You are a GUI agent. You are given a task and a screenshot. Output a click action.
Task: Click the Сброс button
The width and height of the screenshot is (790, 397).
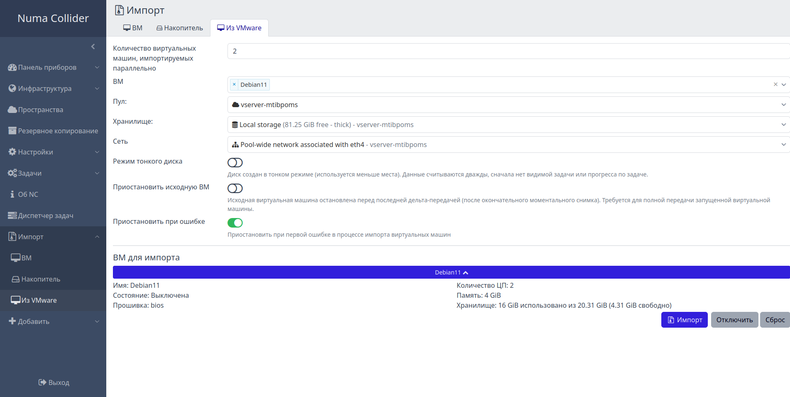pyautogui.click(x=775, y=320)
